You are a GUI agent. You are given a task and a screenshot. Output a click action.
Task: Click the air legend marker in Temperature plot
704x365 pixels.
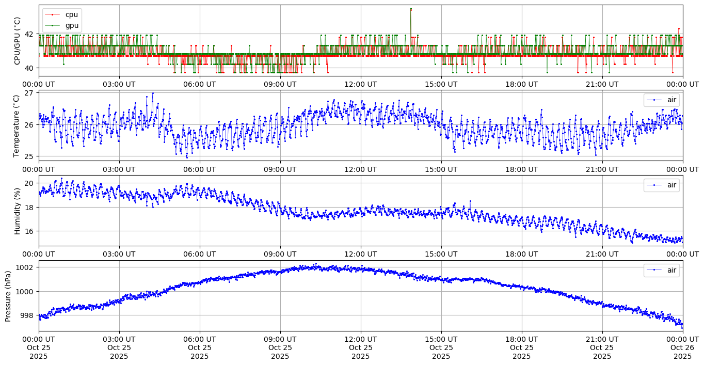point(654,100)
